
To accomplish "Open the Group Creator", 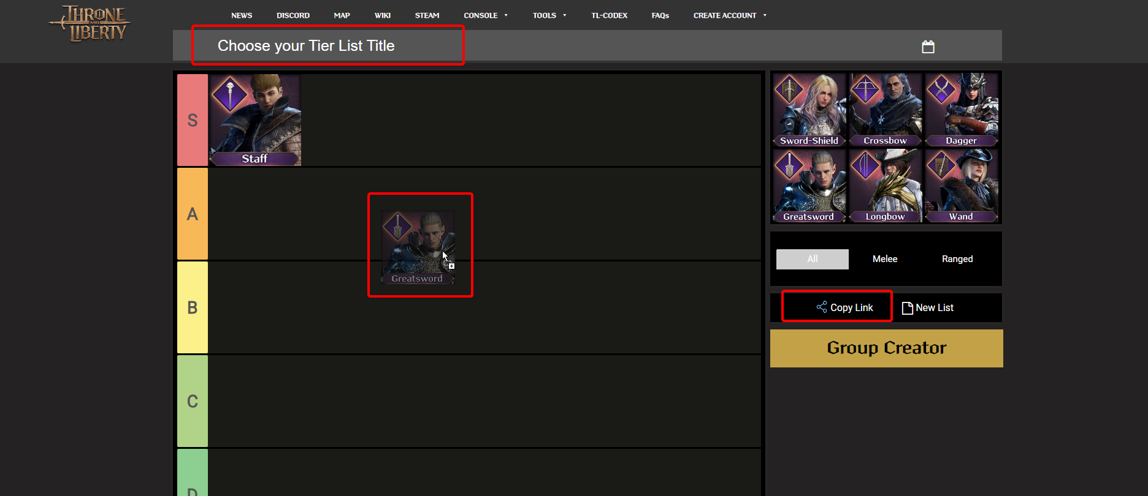I will point(887,348).
